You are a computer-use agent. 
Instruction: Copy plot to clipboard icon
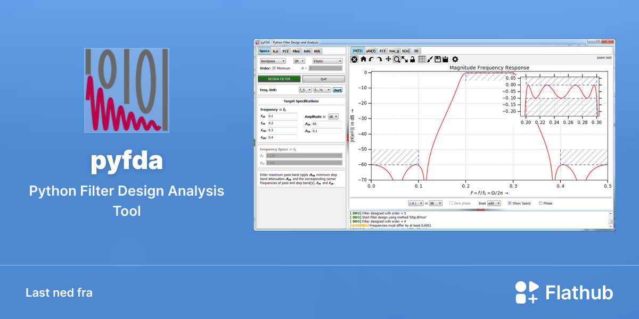[x=445, y=60]
